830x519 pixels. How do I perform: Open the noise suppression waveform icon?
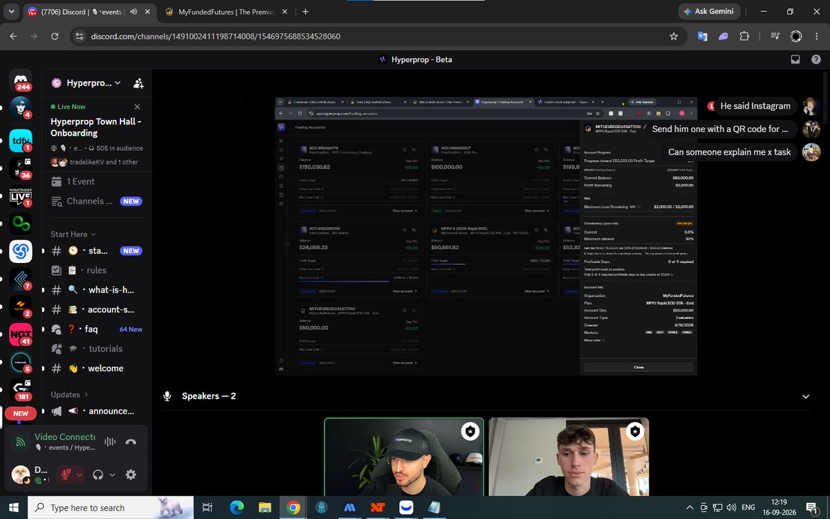pos(109,441)
